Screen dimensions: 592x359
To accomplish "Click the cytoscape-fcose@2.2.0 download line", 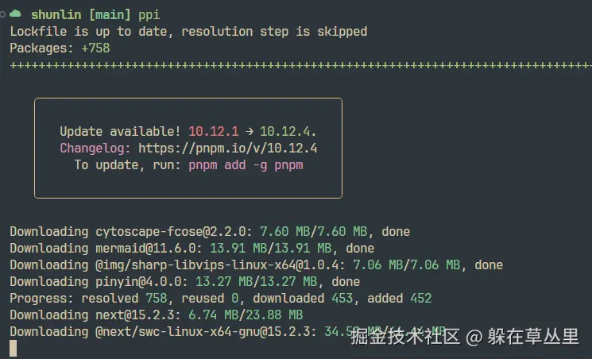I will click(x=210, y=231).
